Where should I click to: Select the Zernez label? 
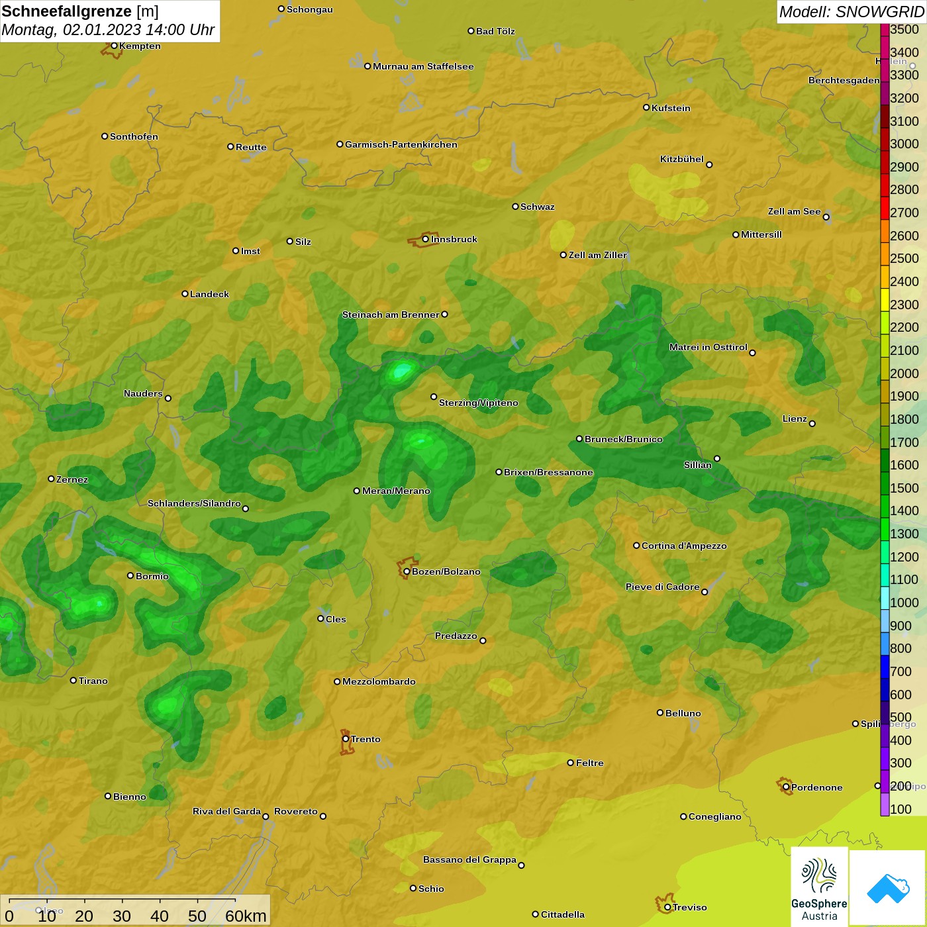click(x=72, y=479)
